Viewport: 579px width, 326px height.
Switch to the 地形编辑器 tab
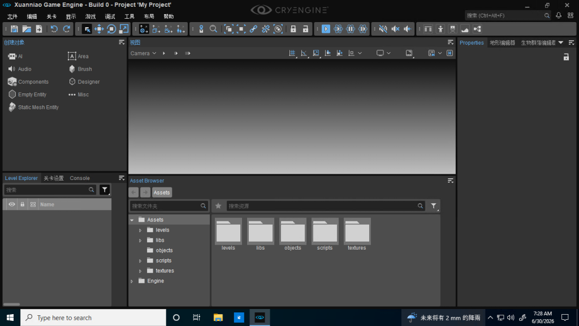(x=502, y=42)
